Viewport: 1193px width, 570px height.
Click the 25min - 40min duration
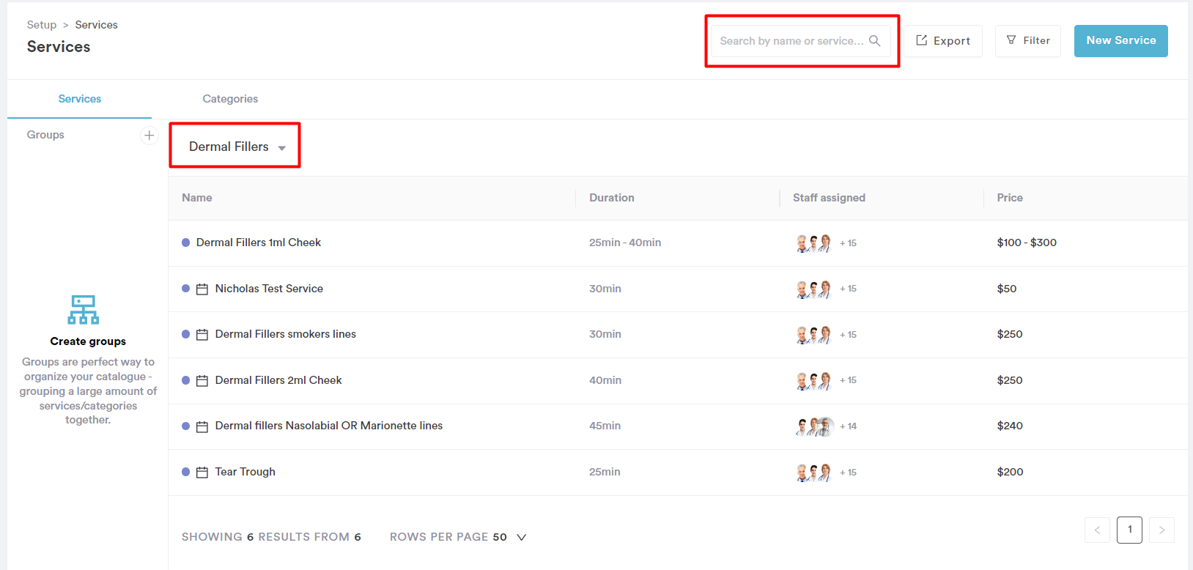coord(625,243)
